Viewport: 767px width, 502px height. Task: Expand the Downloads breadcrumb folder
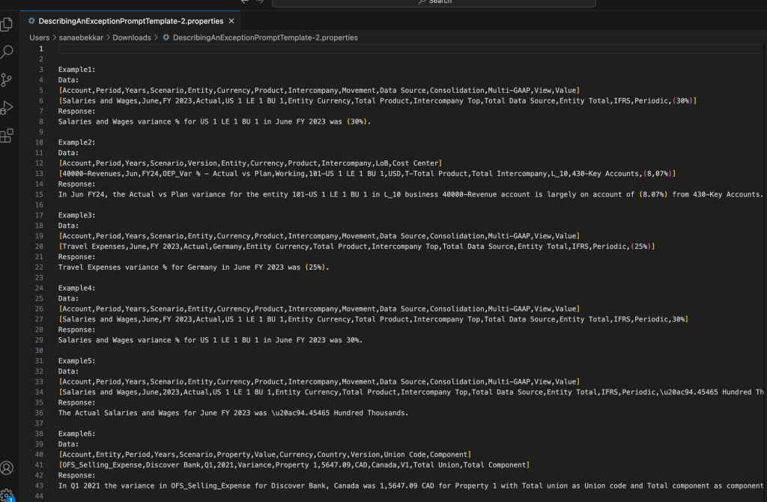[x=132, y=37]
